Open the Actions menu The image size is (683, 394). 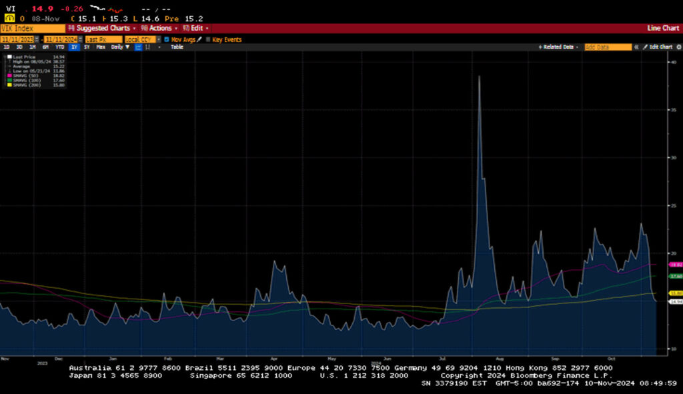click(x=160, y=29)
